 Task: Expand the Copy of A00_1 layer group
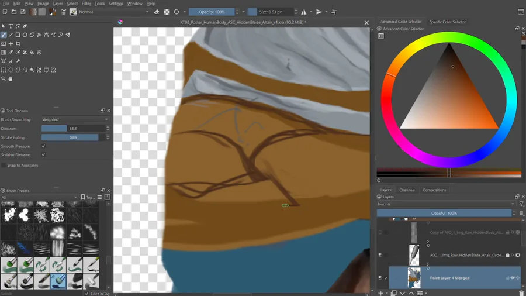click(x=428, y=241)
